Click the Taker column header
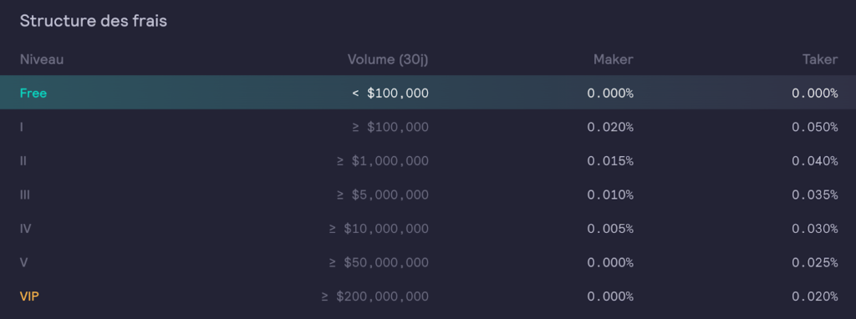Image resolution: width=856 pixels, height=319 pixels. click(x=820, y=59)
